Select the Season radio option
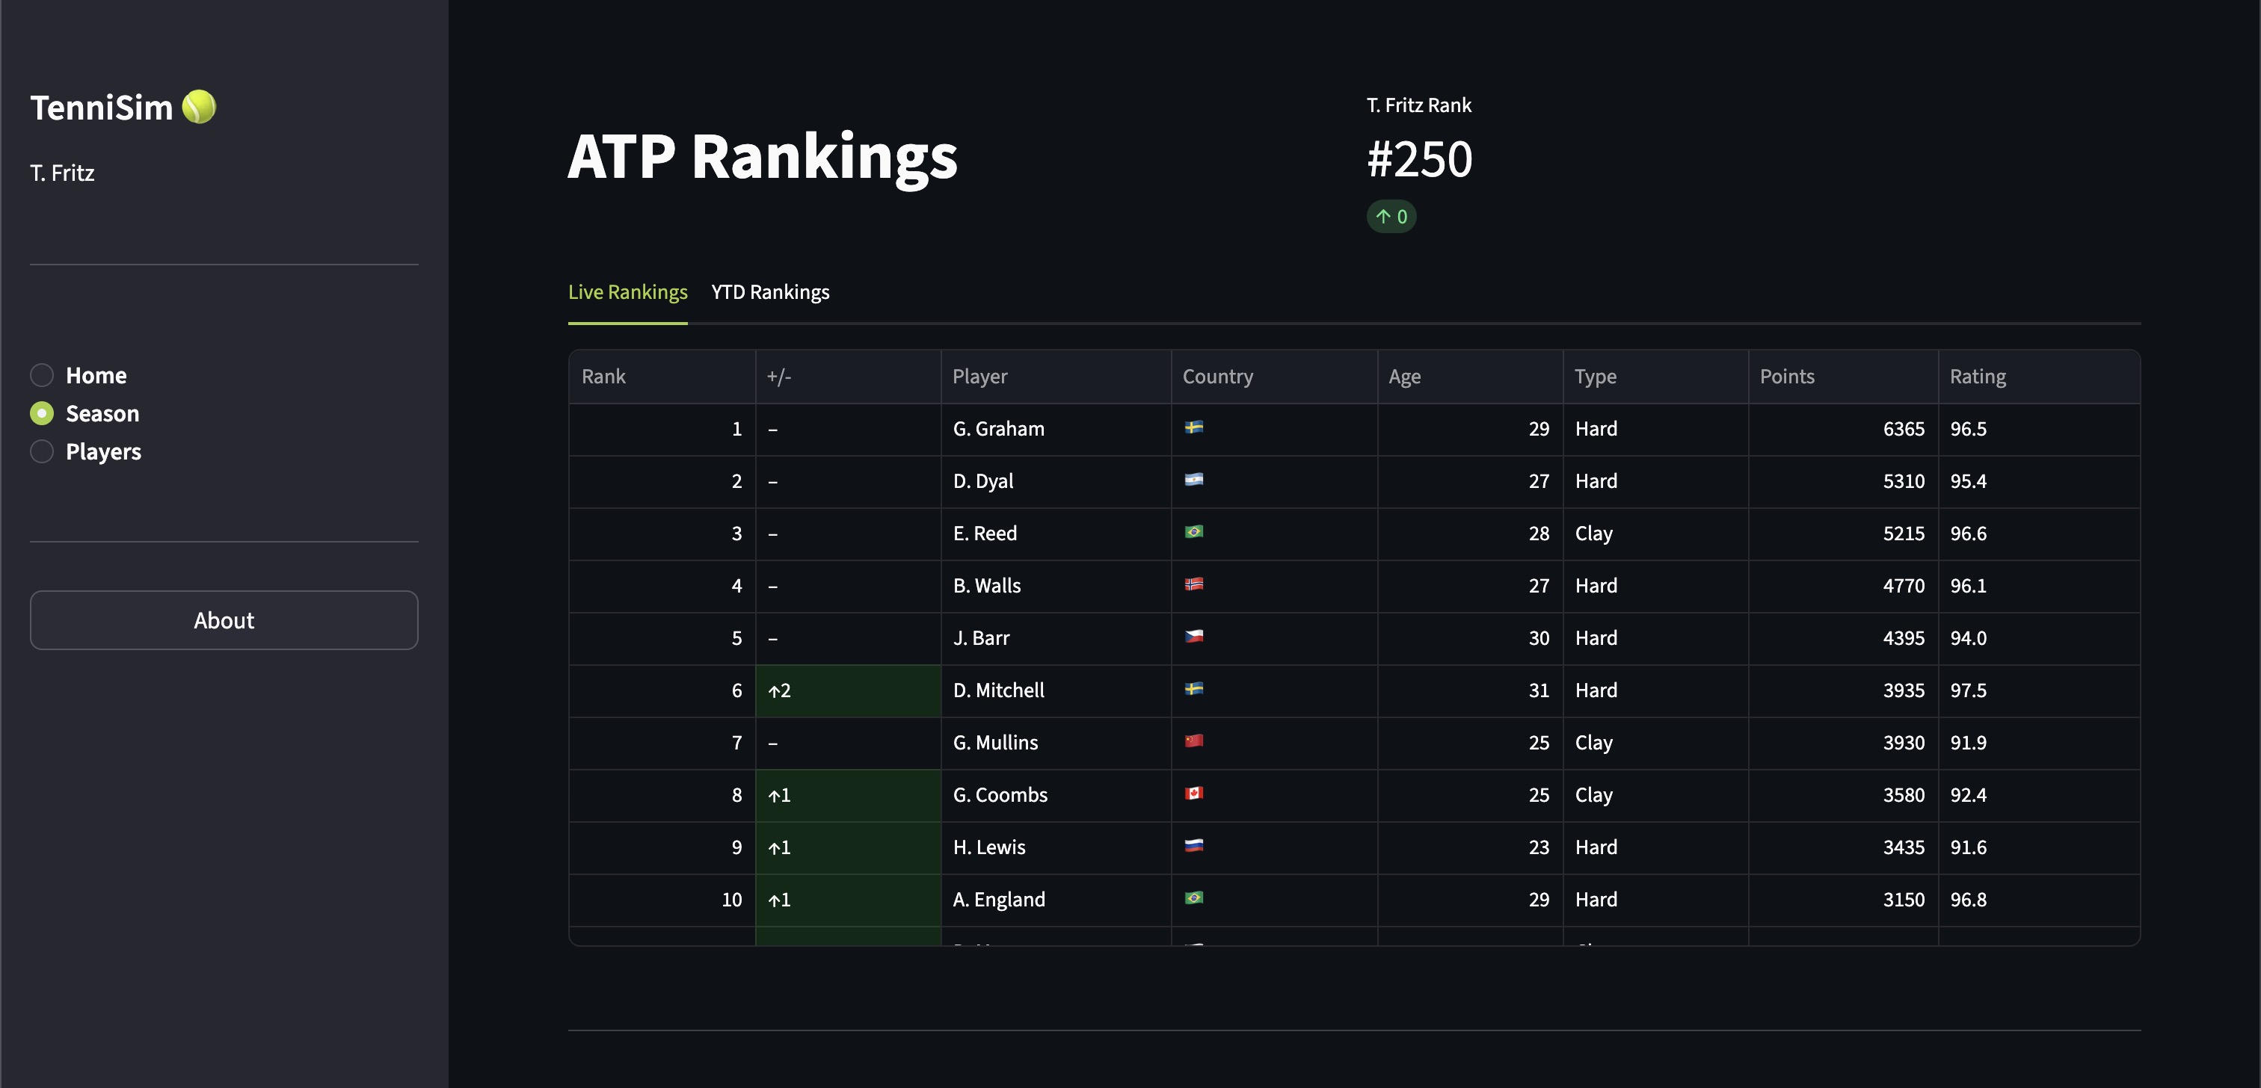Screen dimensions: 2261x1088 click(x=42, y=413)
